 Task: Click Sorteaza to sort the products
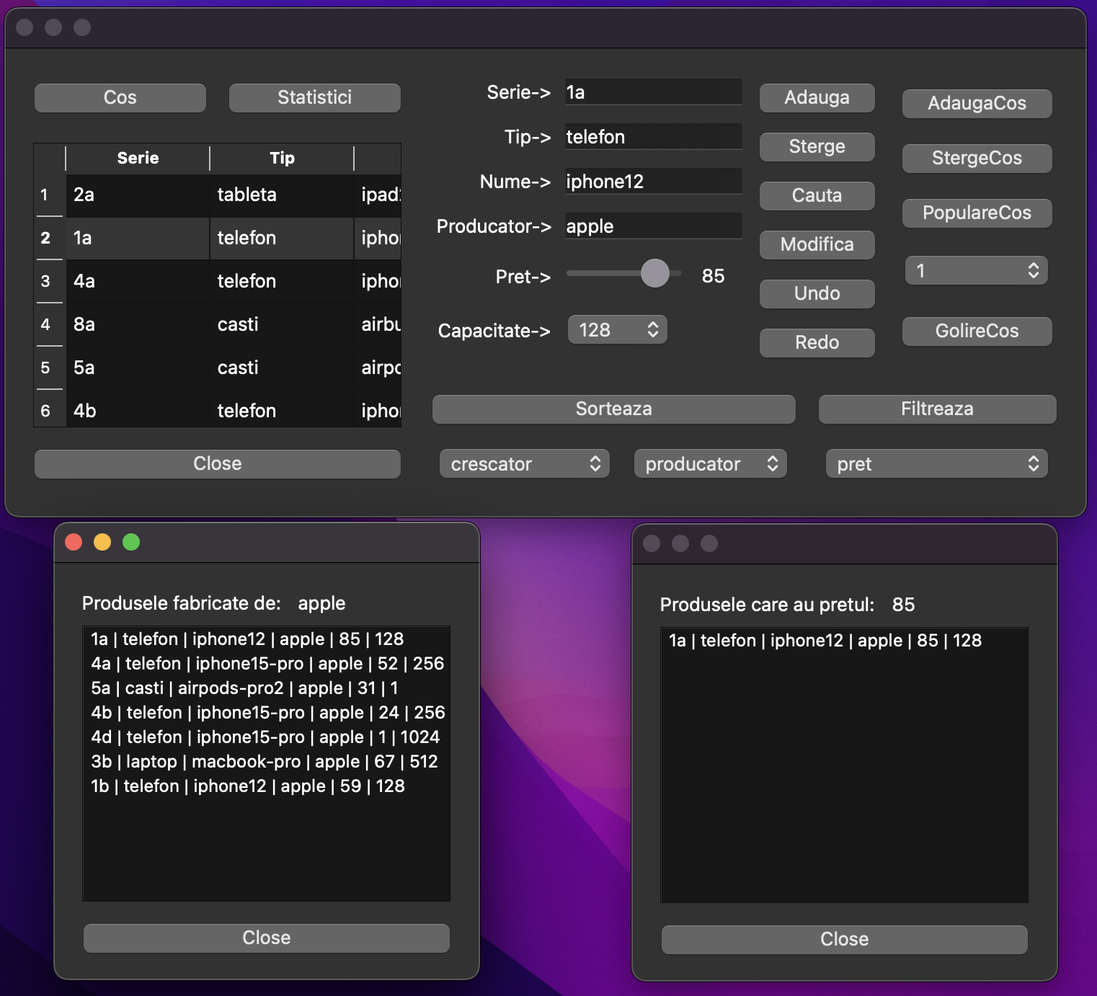613,409
